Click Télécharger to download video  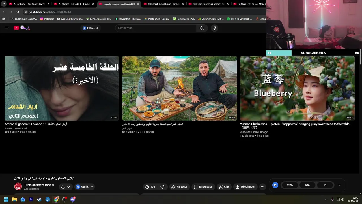pyautogui.click(x=245, y=187)
